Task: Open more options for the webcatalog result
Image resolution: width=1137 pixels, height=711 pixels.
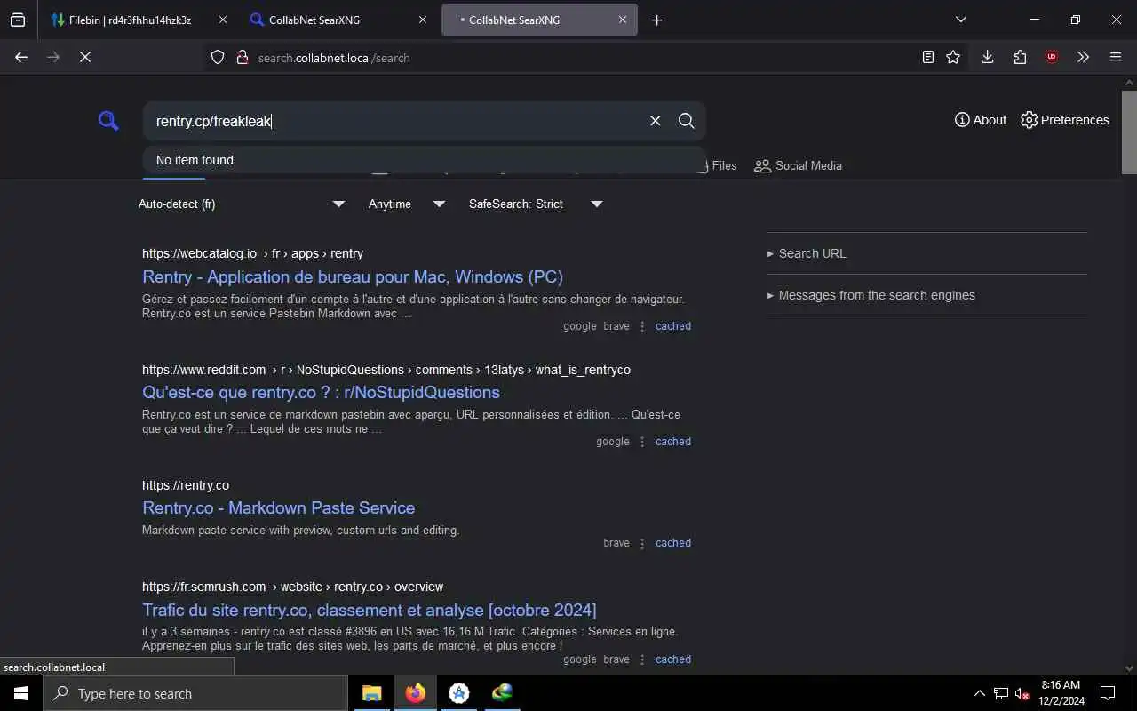Action: (x=642, y=326)
